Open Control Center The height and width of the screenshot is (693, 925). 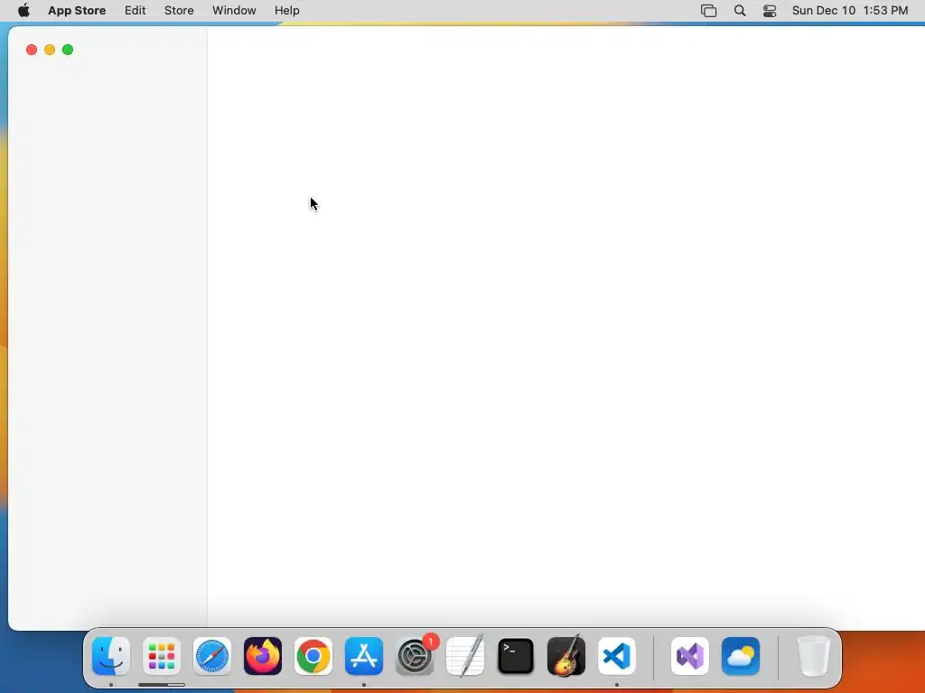click(770, 11)
